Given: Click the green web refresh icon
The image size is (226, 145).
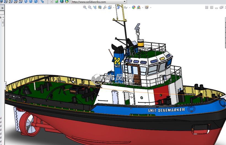Looking at the screenshot, I should [57, 2].
